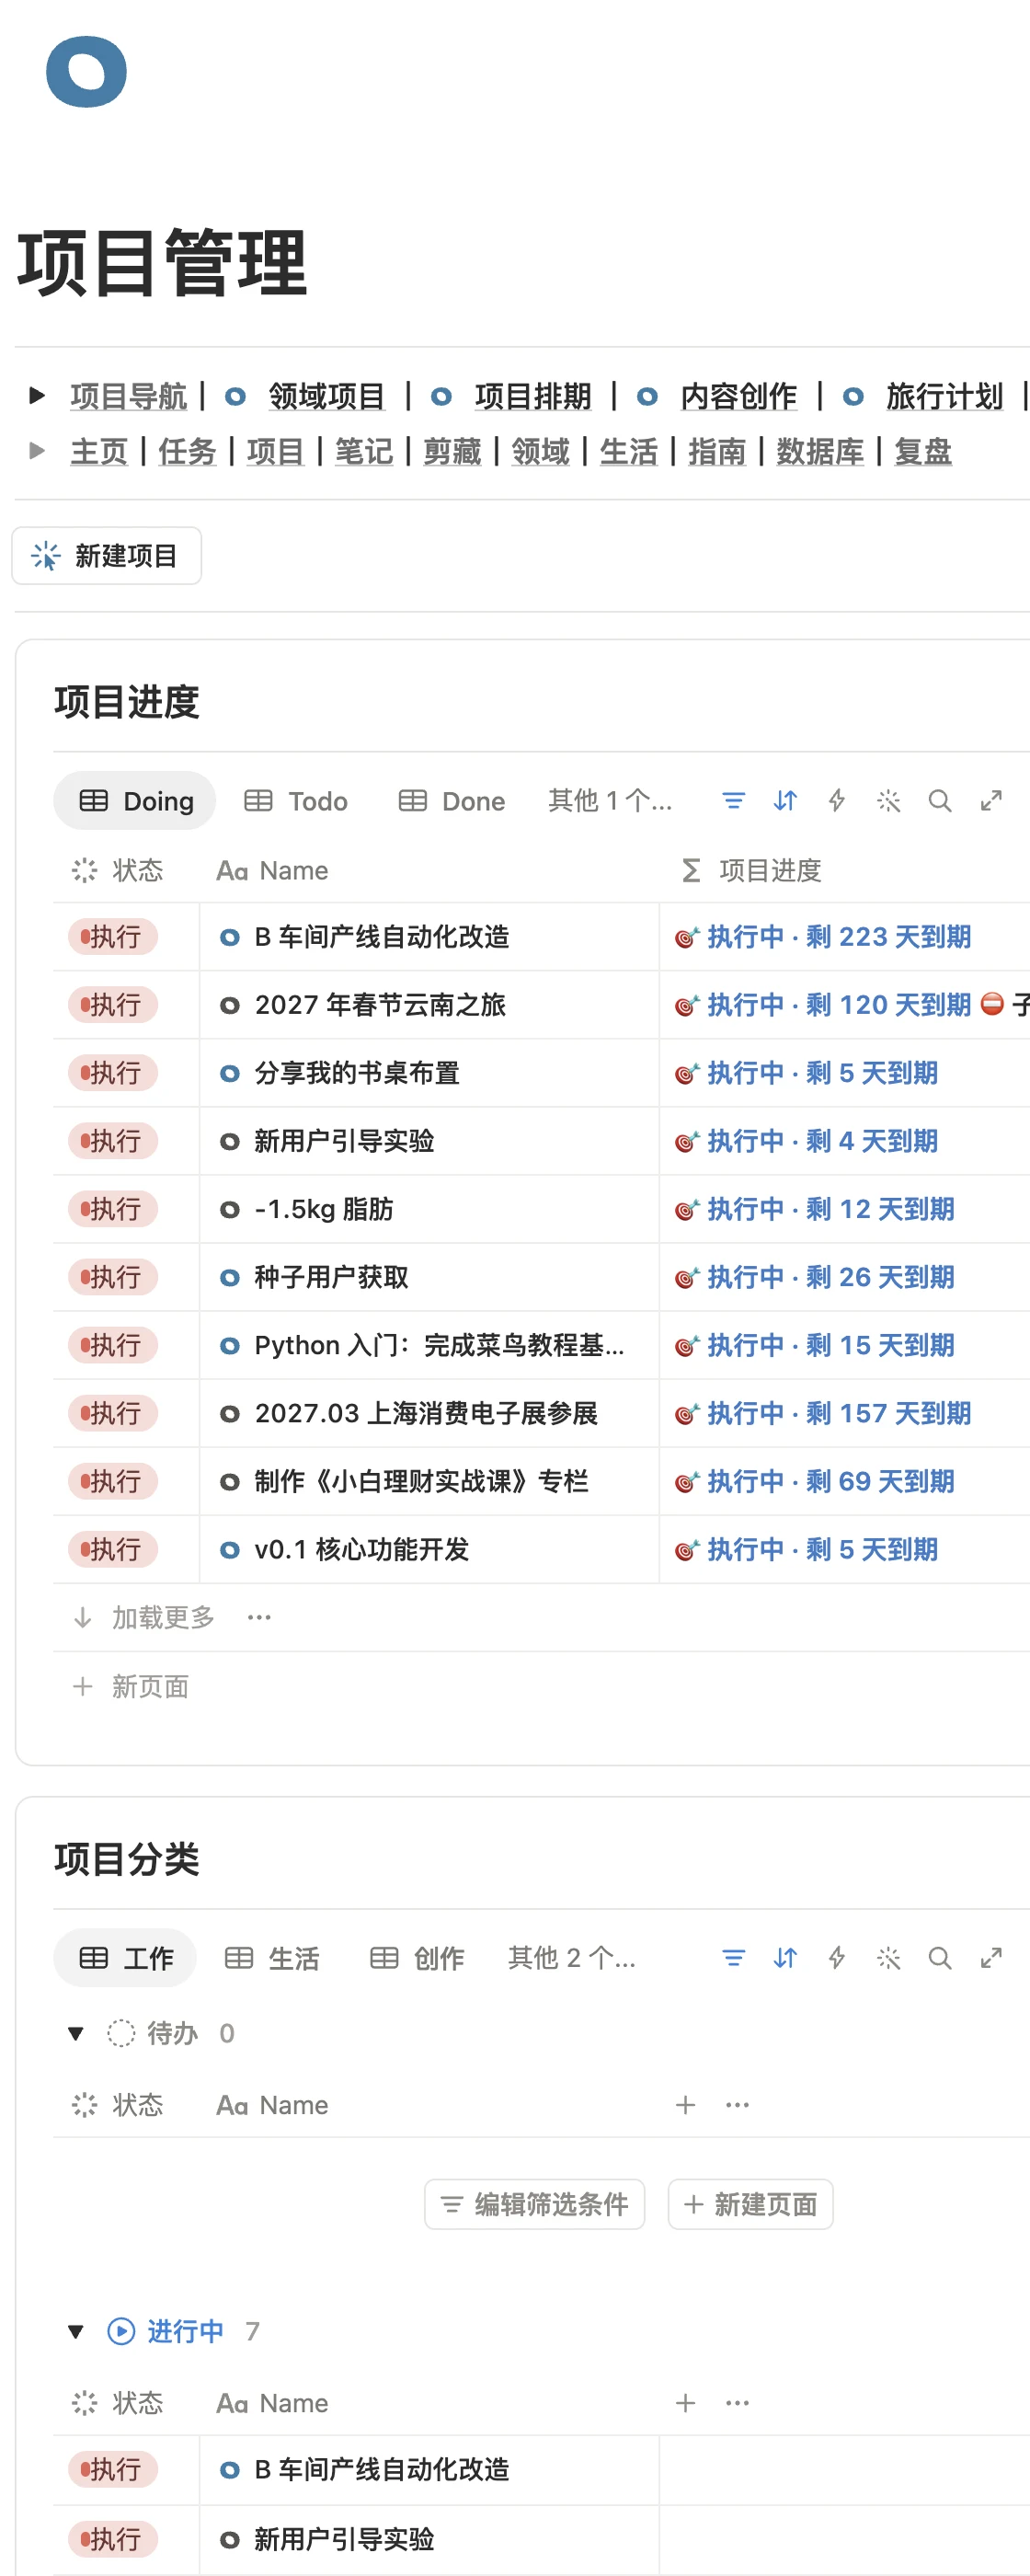Open the 内容创作 link

(x=738, y=396)
